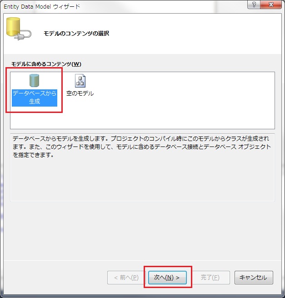Select the empty model diagram icon
The image size is (285, 298).
coord(80,81)
